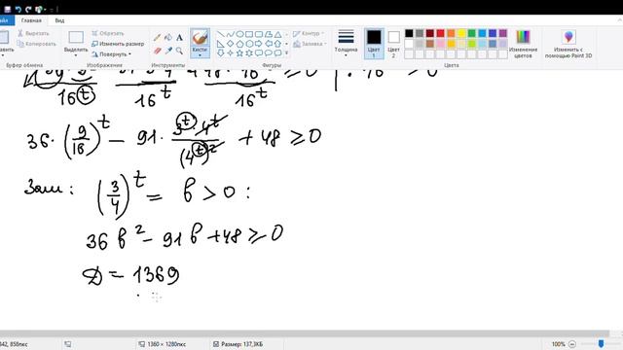Select the pentagon shape
The image size is (623, 350).
239,44
